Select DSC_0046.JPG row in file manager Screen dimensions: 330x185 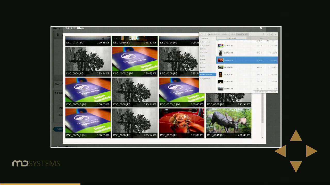pyautogui.click(x=247, y=67)
